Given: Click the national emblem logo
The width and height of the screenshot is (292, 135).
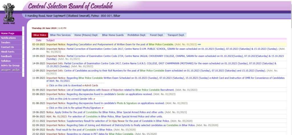Looking at the screenshot, I should tap(9, 13).
